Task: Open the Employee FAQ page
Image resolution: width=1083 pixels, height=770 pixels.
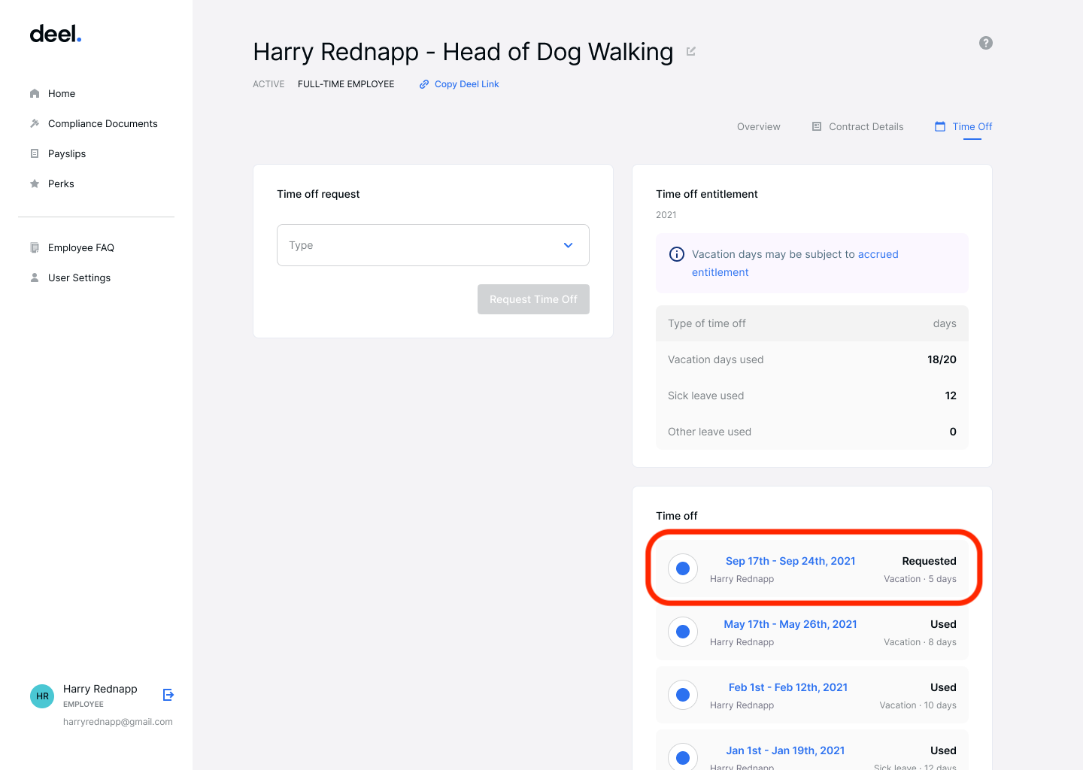Action: 80,247
